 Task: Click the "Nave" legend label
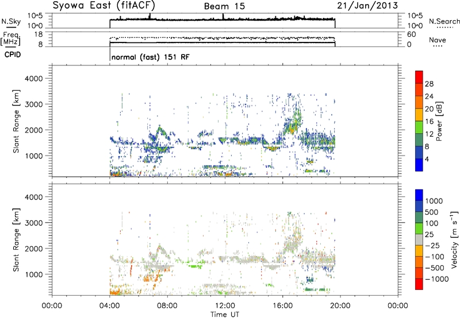(438, 40)
